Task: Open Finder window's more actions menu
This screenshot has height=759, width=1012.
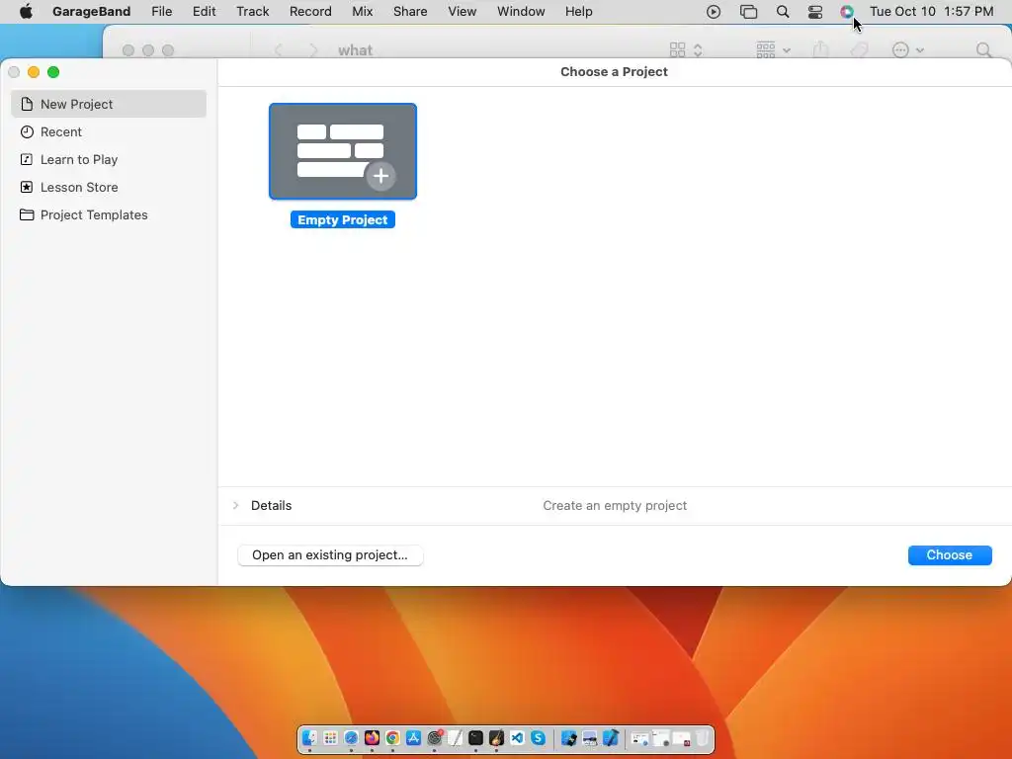Action: pos(907,50)
